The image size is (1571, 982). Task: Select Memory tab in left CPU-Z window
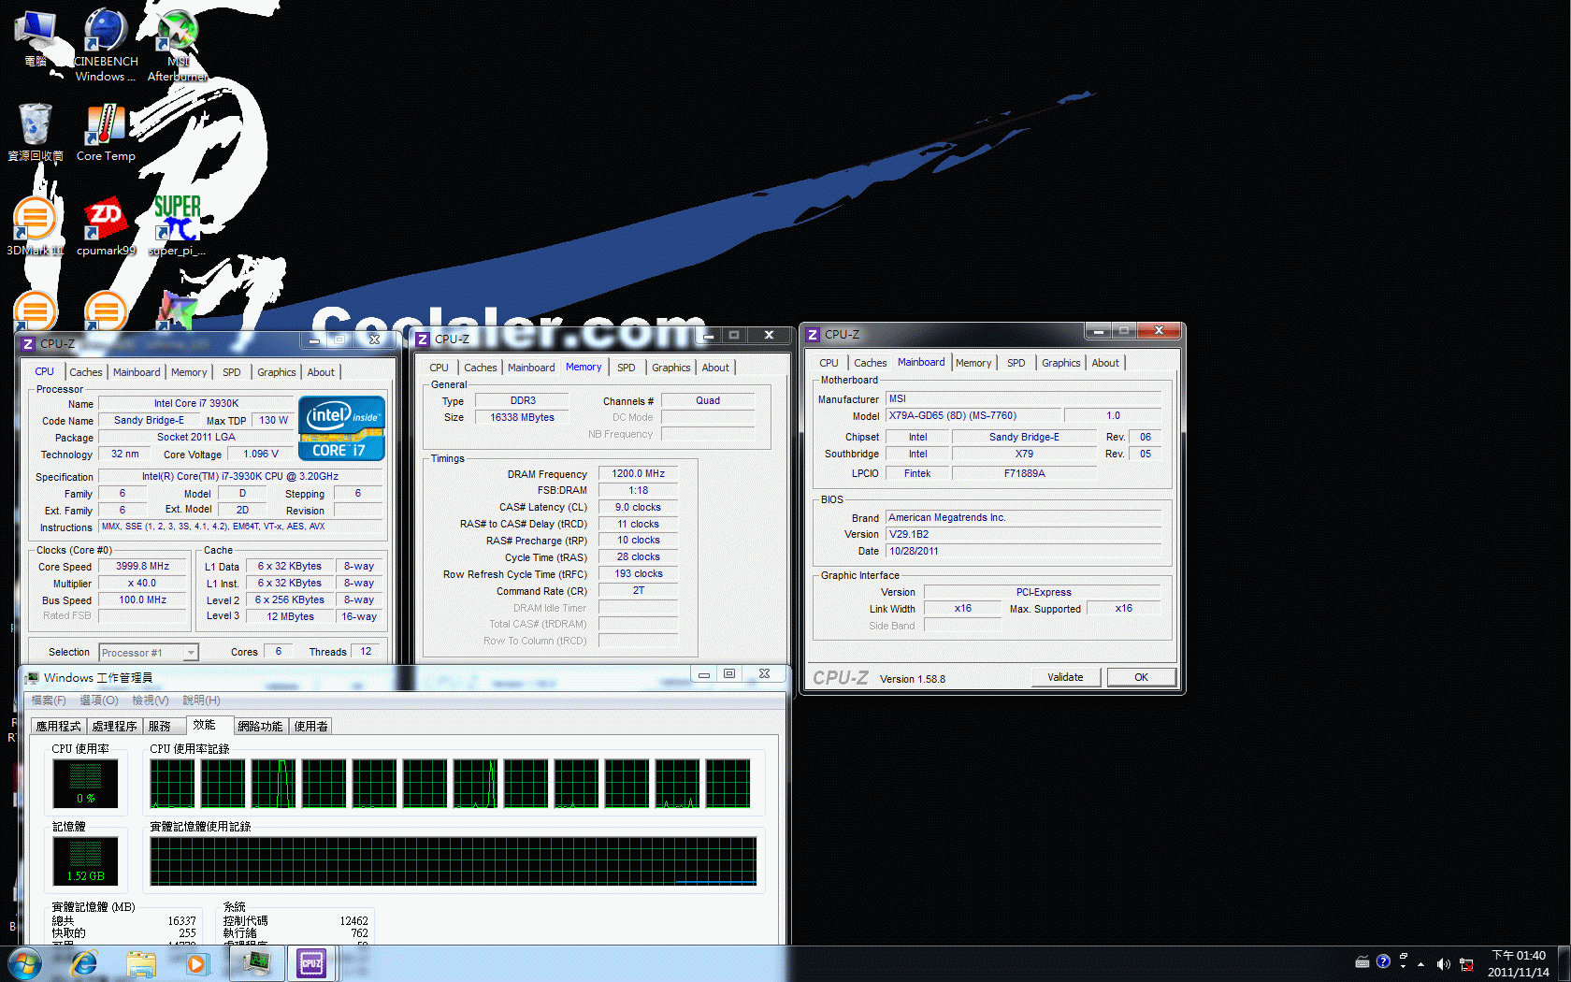(189, 372)
